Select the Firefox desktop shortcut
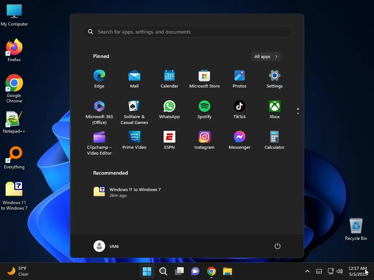The width and height of the screenshot is (374, 280). click(x=14, y=50)
